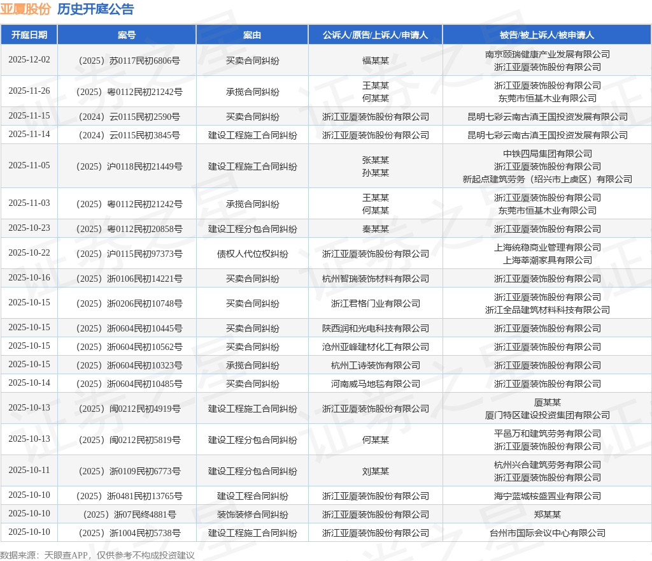Click defendant 南京颐瑞健康产业发展有限公司
The width and height of the screenshot is (652, 561).
tap(547, 55)
